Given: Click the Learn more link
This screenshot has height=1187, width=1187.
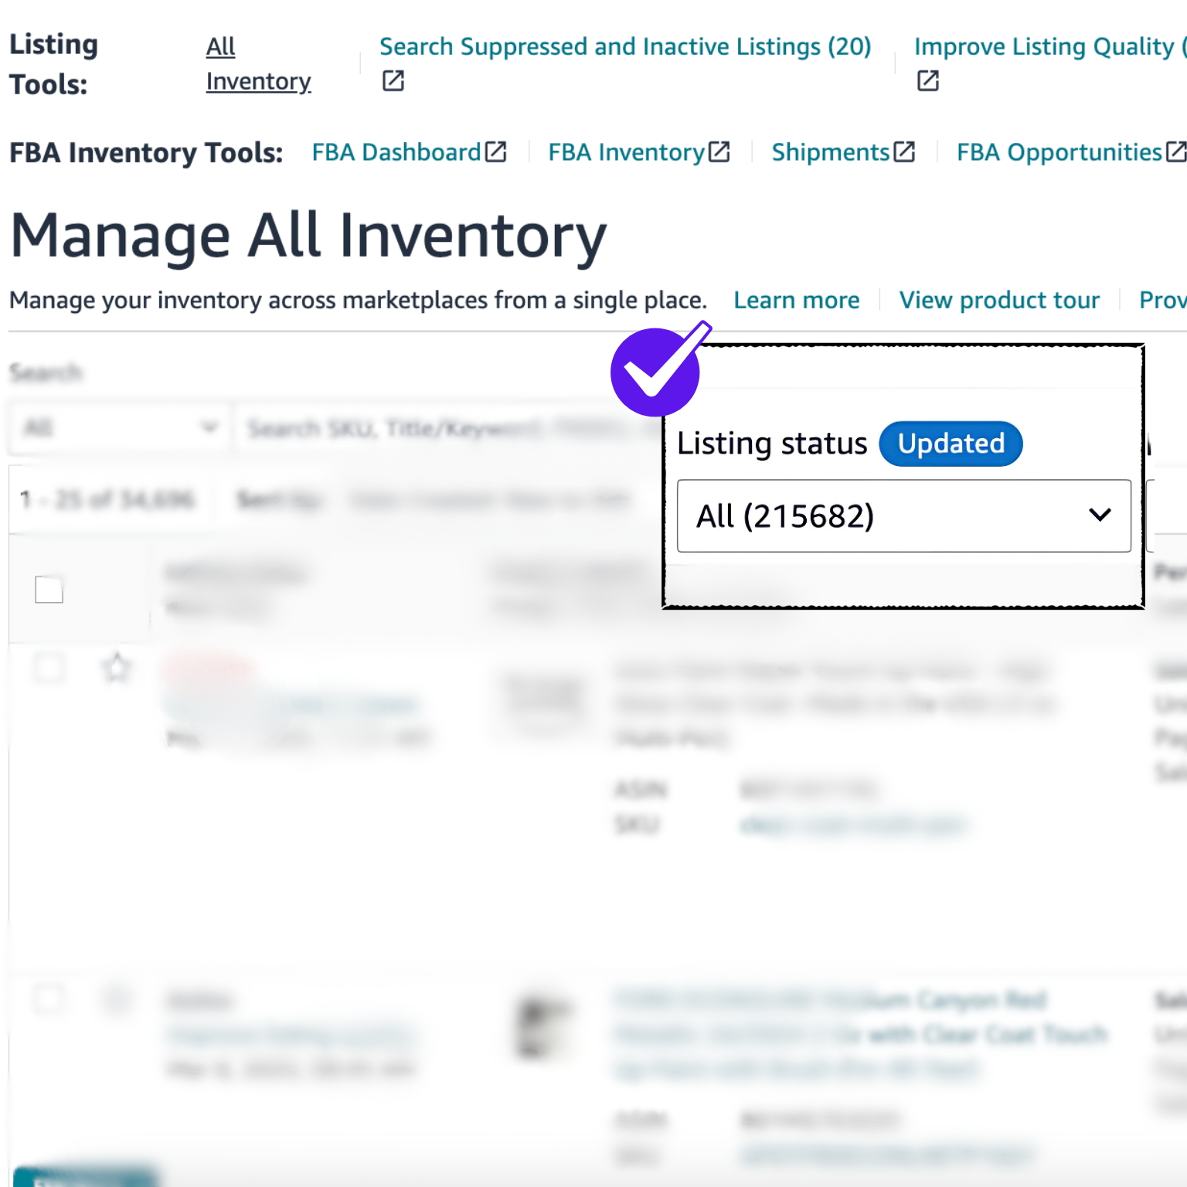Looking at the screenshot, I should coord(796,300).
